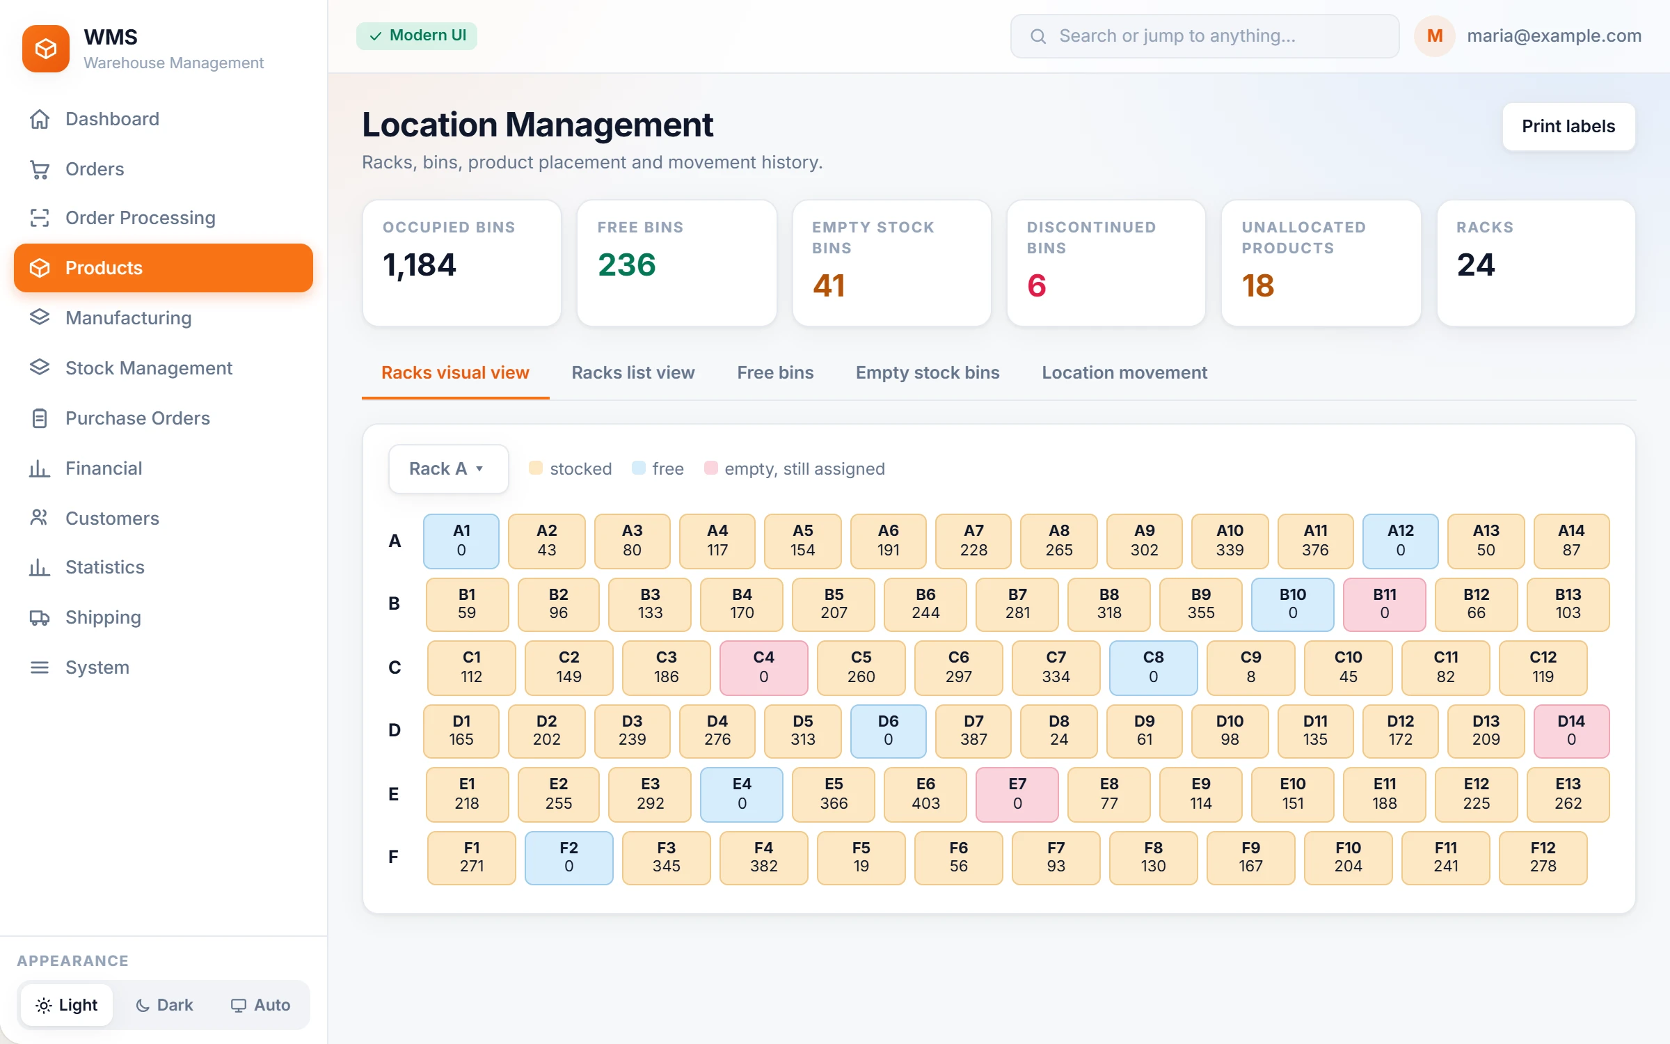The width and height of the screenshot is (1670, 1044).
Task: Open the Location movement tab
Action: (x=1124, y=373)
